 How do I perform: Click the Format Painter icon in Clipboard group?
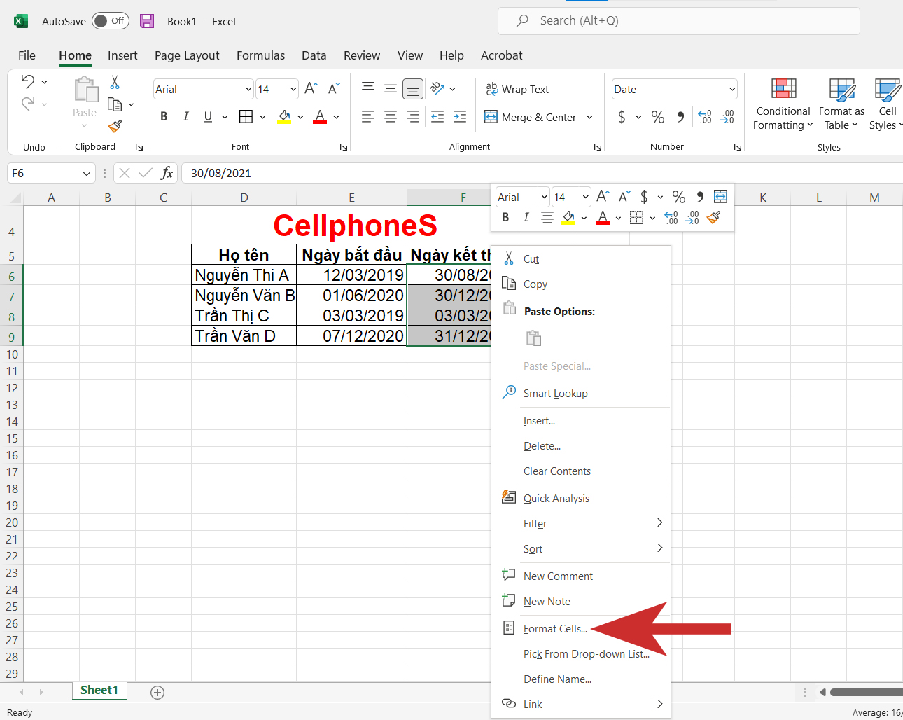115,126
